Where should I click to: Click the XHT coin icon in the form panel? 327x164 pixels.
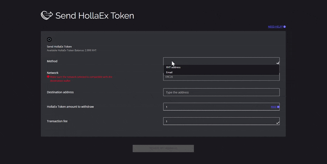point(49,39)
